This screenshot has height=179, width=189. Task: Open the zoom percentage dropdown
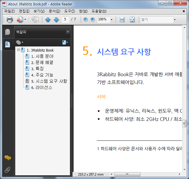coord(111,20)
